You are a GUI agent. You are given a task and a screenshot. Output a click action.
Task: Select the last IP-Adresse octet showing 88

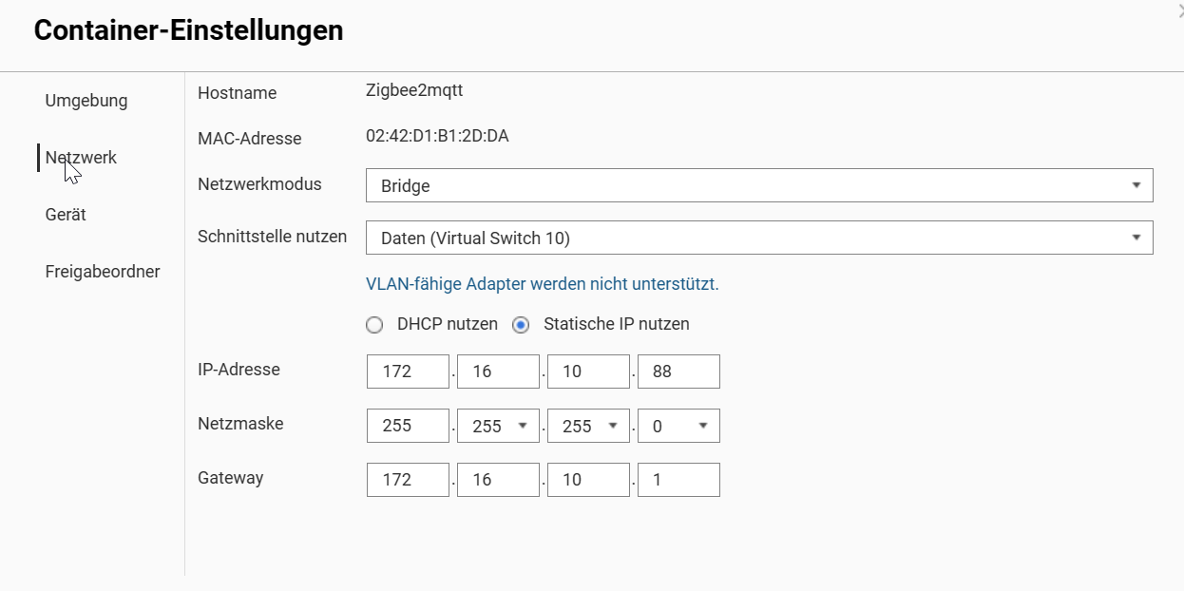(x=678, y=371)
